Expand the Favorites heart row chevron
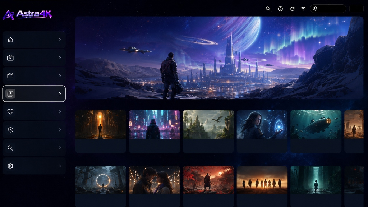The width and height of the screenshot is (368, 207). click(x=60, y=112)
